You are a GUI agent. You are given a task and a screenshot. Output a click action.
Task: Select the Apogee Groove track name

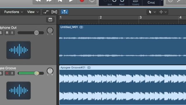[x=8, y=68]
